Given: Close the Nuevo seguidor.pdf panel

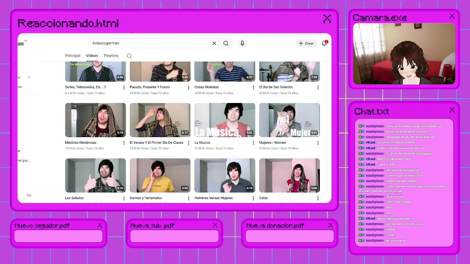Looking at the screenshot, I should pos(100,225).
